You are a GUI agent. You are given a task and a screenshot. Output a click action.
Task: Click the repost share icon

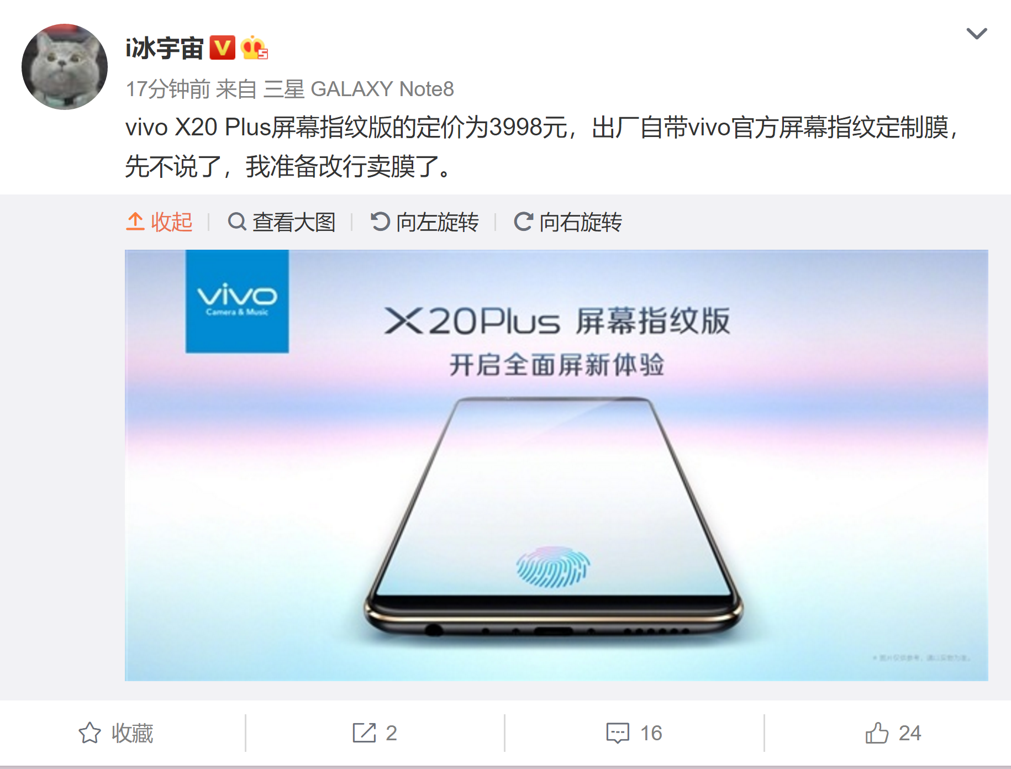point(364,733)
